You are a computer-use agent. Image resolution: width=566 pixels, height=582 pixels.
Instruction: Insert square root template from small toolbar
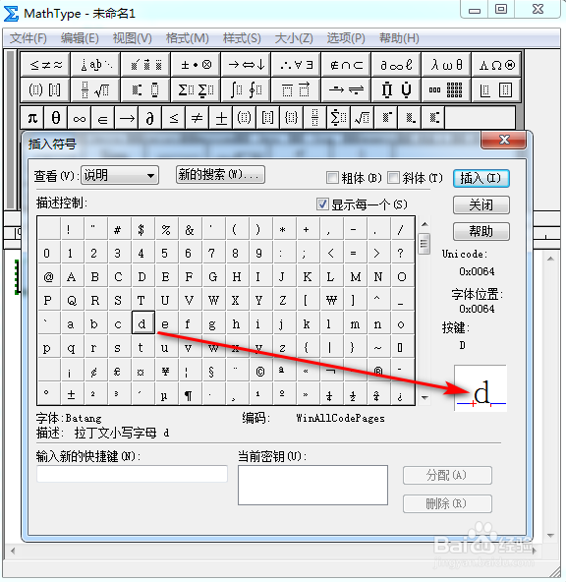(362, 118)
